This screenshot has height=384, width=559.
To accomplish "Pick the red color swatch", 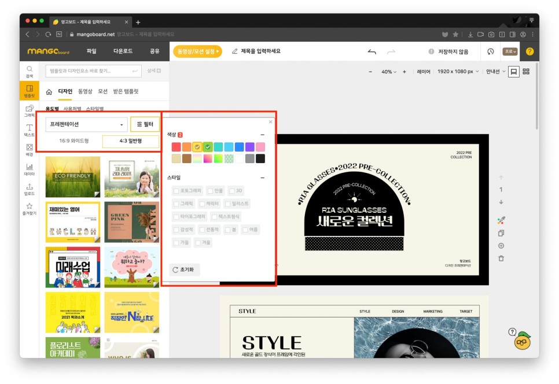I will click(x=176, y=147).
